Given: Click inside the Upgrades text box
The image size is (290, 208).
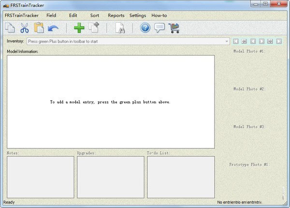Looking at the screenshot, I should point(111,177).
